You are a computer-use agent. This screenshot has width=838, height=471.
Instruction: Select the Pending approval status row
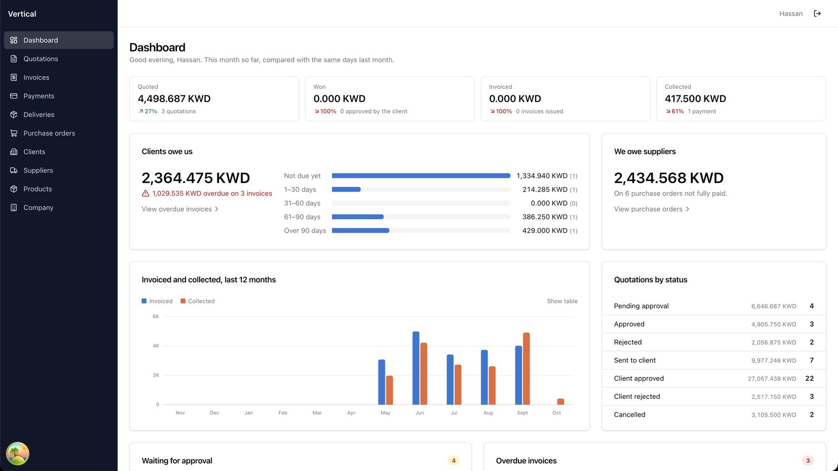[x=714, y=306]
